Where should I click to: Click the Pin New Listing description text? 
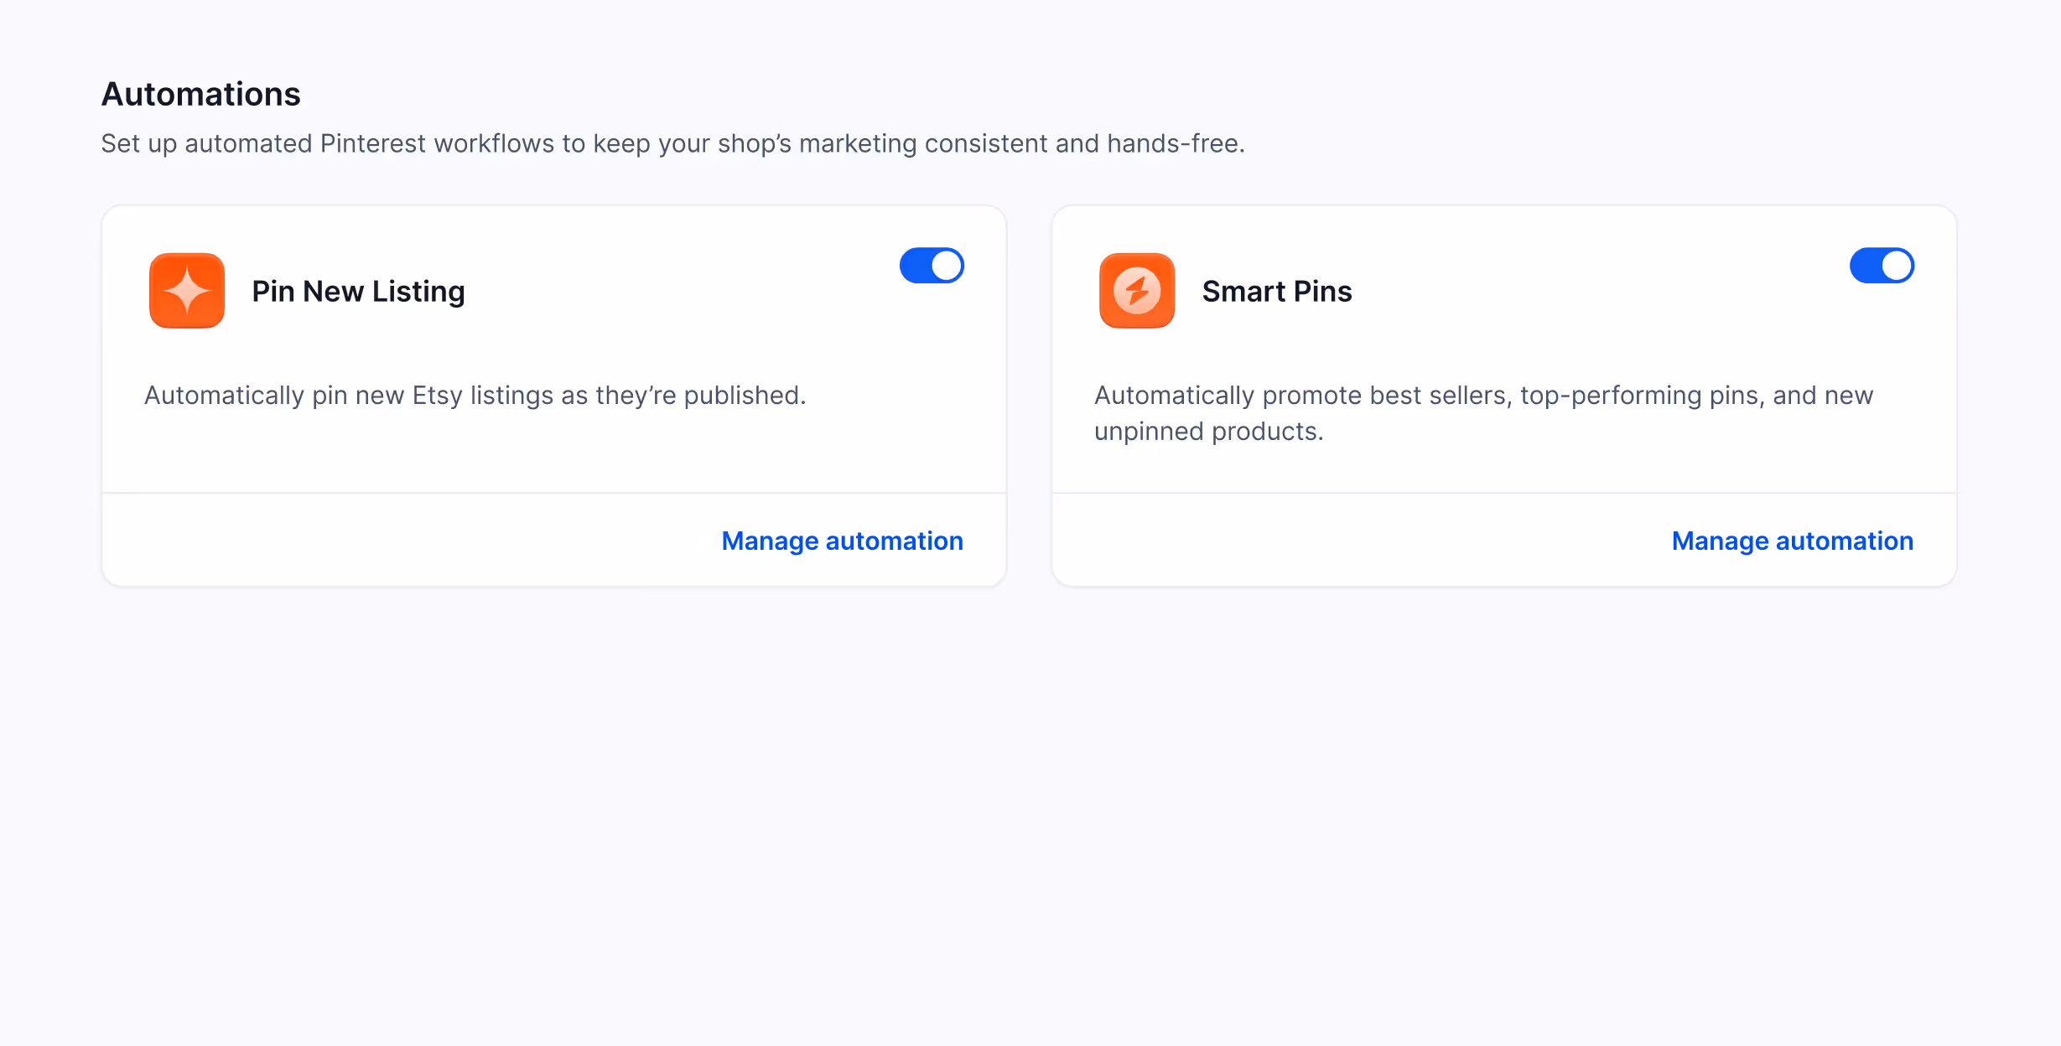[475, 395]
